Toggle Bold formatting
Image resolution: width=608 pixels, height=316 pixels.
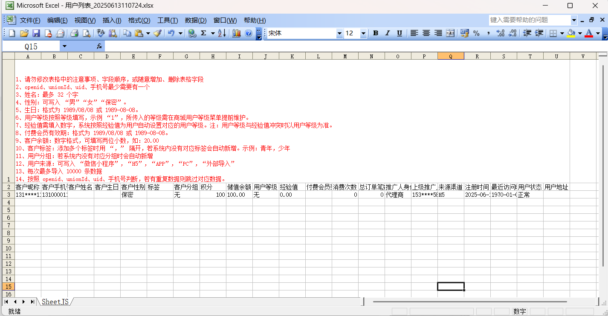pyautogui.click(x=376, y=33)
